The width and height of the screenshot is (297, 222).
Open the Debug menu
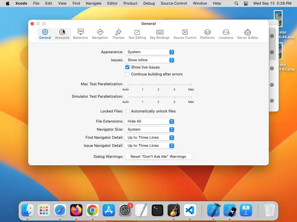149,3
